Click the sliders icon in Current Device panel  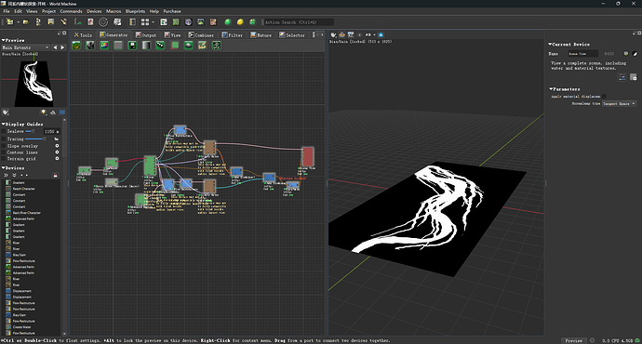[622, 77]
